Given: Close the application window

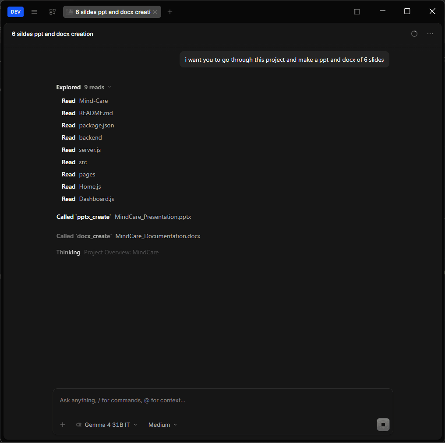Looking at the screenshot, I should pos(432,11).
